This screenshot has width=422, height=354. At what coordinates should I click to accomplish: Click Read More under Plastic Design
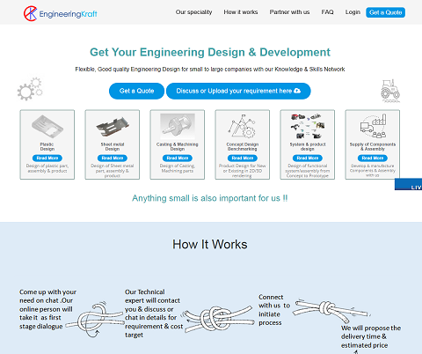[47, 158]
